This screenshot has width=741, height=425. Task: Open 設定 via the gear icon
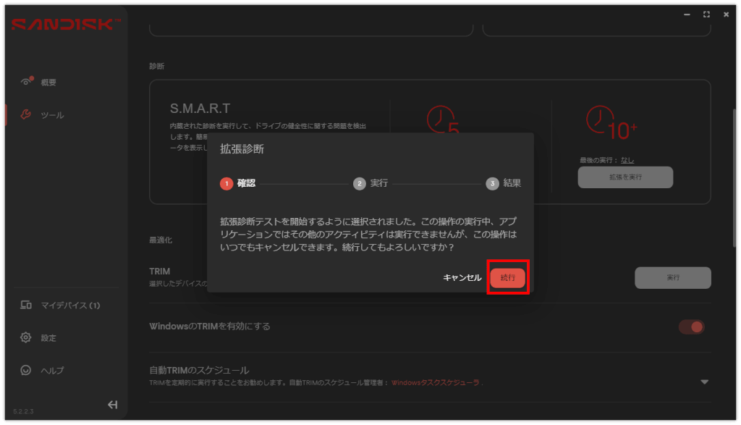pos(26,337)
